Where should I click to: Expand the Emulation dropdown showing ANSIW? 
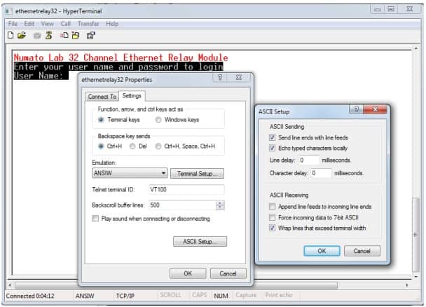163,173
